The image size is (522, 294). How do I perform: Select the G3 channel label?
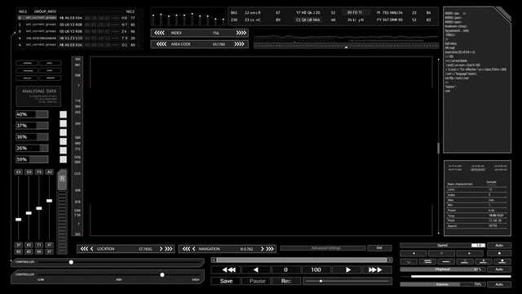[x=29, y=172]
